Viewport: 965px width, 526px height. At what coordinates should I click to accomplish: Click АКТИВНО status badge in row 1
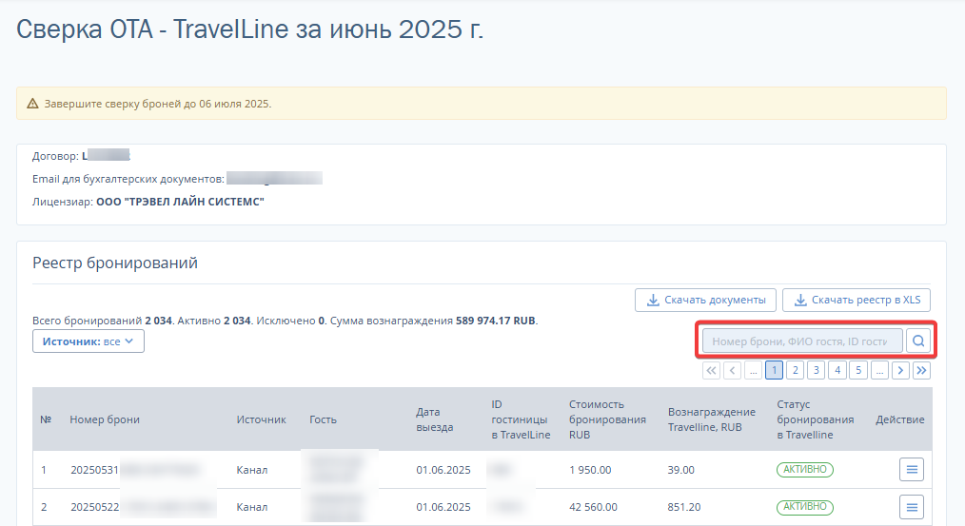(805, 469)
